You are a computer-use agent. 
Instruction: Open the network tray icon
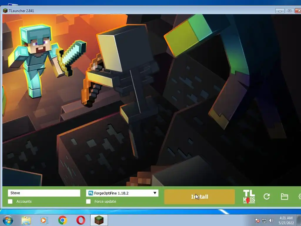264,220
